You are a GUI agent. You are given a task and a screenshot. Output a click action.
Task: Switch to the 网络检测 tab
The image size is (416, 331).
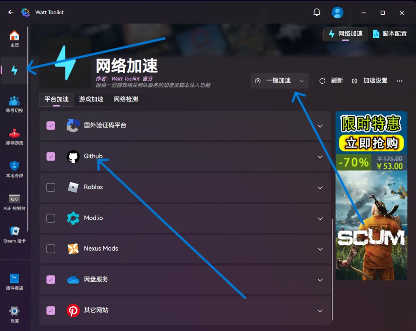(x=126, y=100)
